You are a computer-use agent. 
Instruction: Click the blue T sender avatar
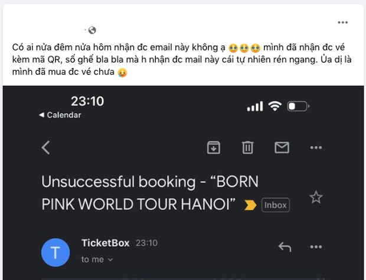coord(55,252)
